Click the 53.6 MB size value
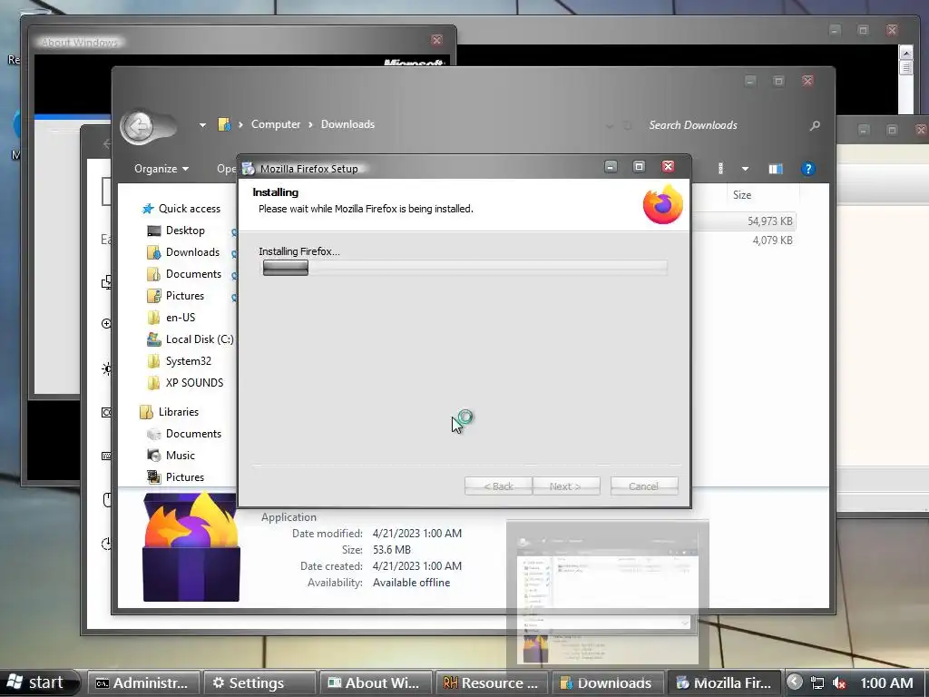The width and height of the screenshot is (929, 697). (392, 550)
